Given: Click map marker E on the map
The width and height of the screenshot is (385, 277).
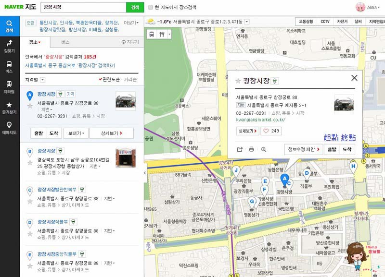Looking at the screenshot, I should point(265,182).
